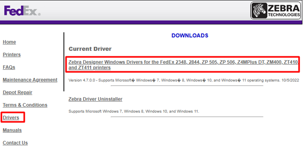Open the Zebra Driver Uninstaller link

click(x=96, y=99)
